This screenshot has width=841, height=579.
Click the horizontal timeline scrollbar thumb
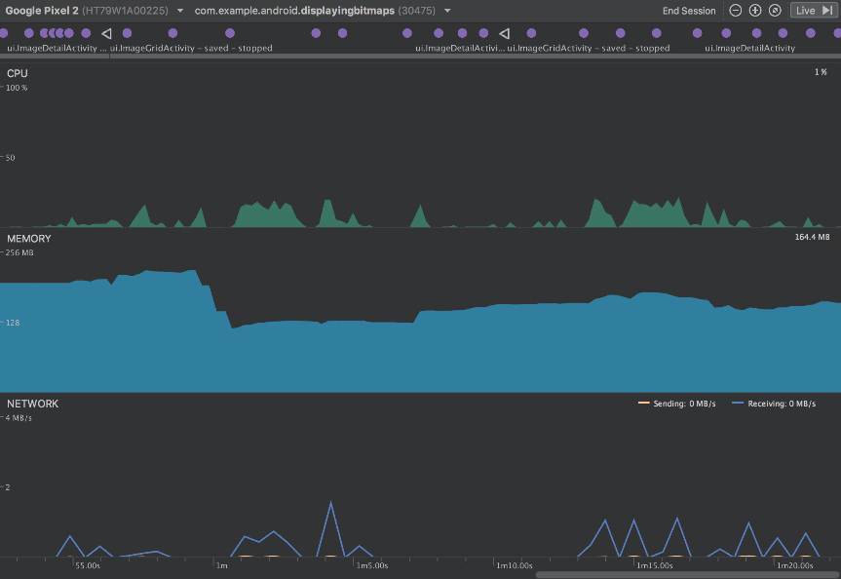pyautogui.click(x=688, y=575)
